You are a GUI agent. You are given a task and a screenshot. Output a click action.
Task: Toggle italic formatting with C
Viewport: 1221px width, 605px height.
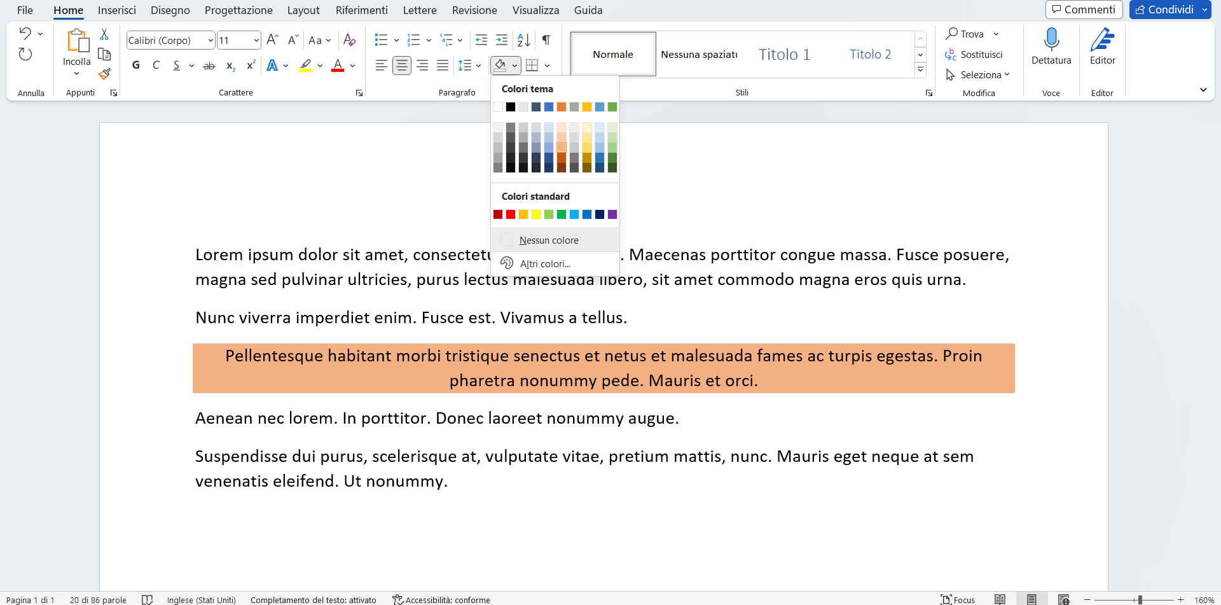156,65
